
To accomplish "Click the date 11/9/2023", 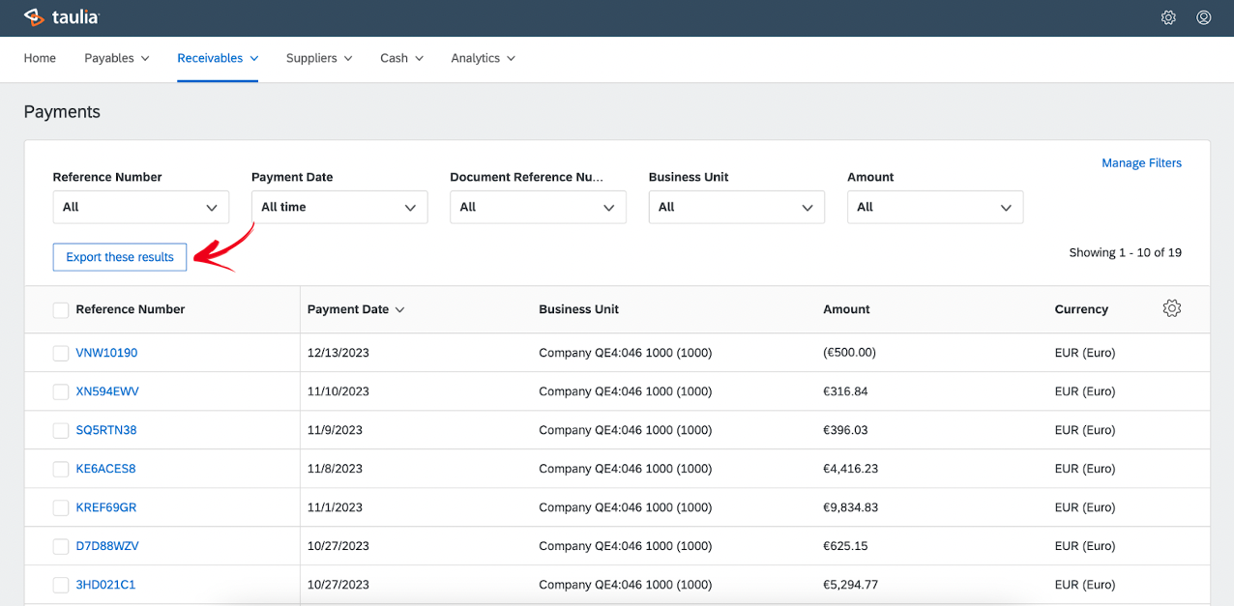I will 335,430.
